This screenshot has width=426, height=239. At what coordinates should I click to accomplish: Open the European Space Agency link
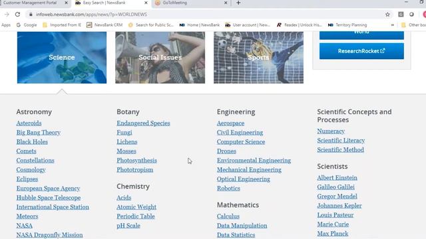pyautogui.click(x=48, y=189)
